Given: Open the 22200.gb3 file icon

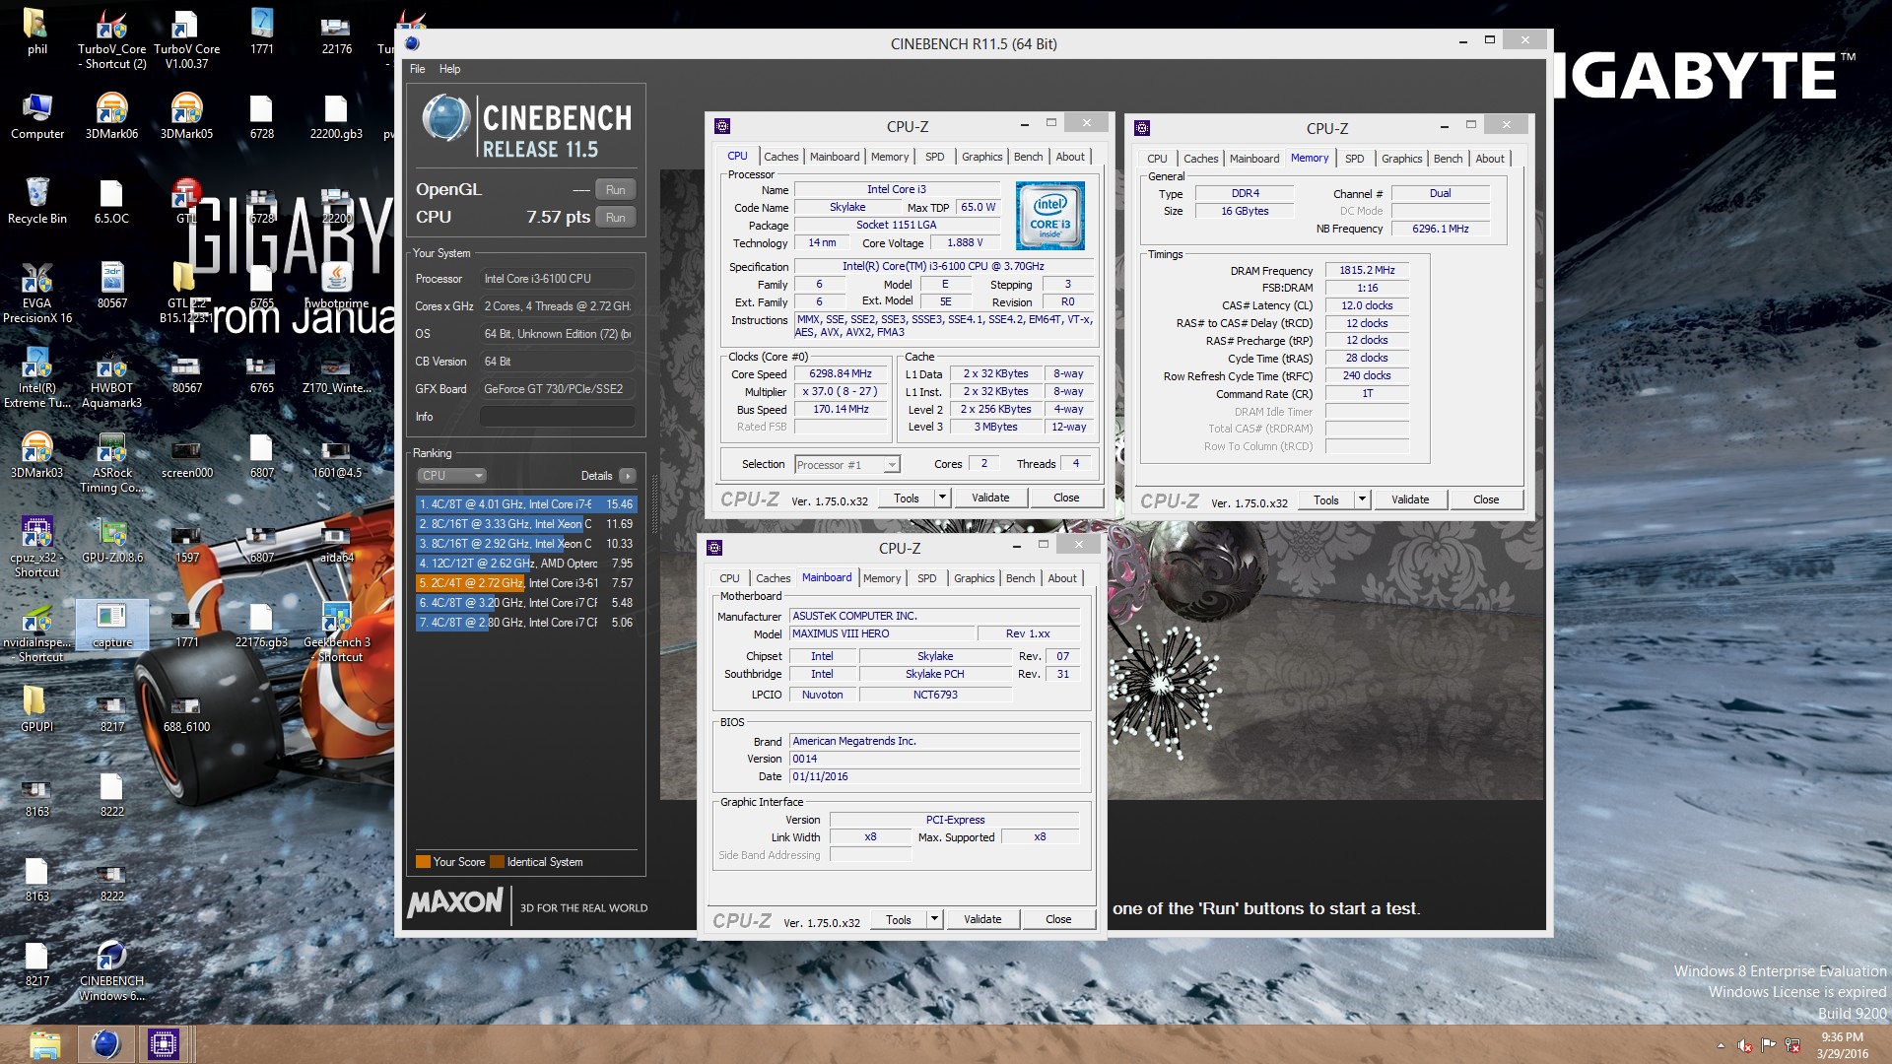Looking at the screenshot, I should pos(336,116).
